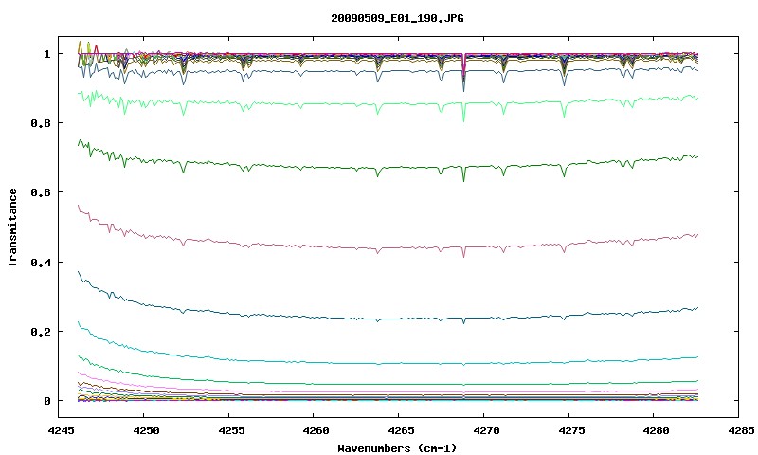Click the x-axis tick label 4270
This screenshot has width=758, height=455.
coord(487,430)
